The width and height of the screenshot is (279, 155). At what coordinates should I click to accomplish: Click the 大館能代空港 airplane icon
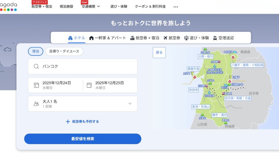tap(215, 67)
